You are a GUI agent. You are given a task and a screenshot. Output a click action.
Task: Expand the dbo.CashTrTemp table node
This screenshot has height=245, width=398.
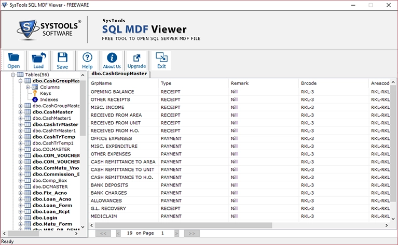point(20,137)
